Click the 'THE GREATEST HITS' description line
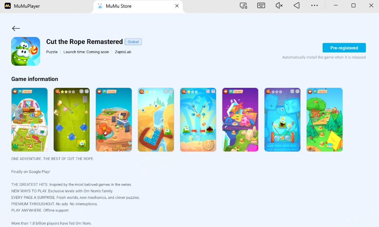The height and width of the screenshot is (227, 379). coord(71,185)
